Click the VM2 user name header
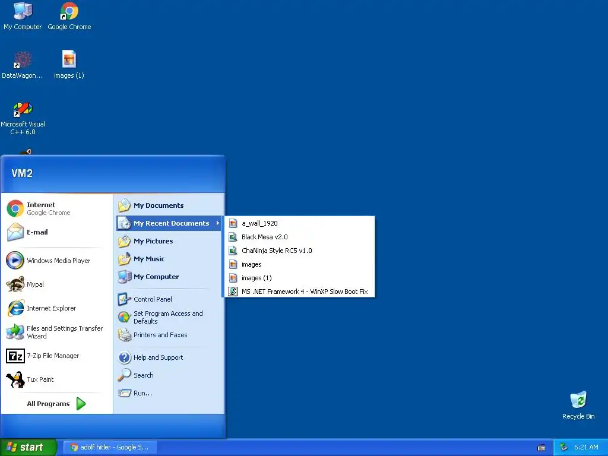Screen dimensions: 608x456 coord(22,173)
